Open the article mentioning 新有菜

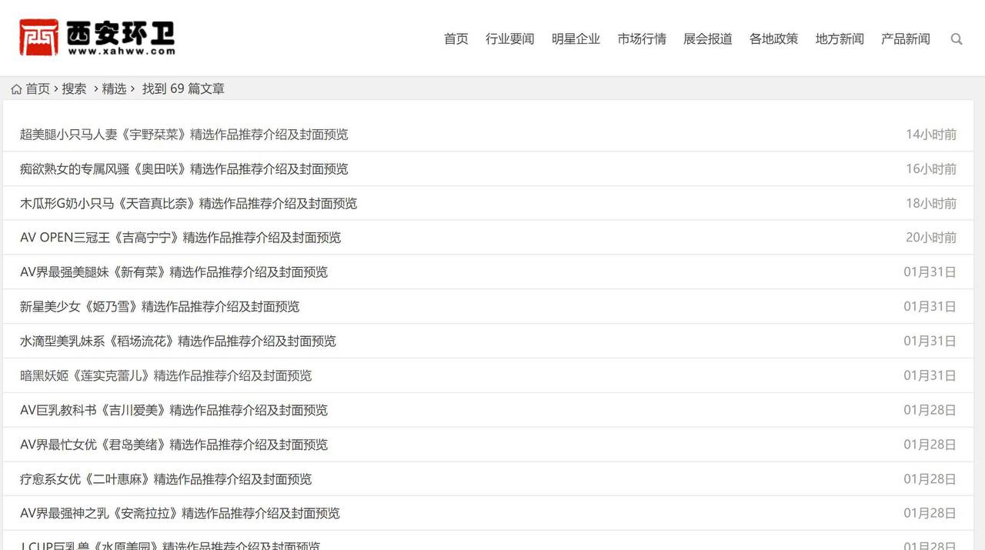(174, 272)
